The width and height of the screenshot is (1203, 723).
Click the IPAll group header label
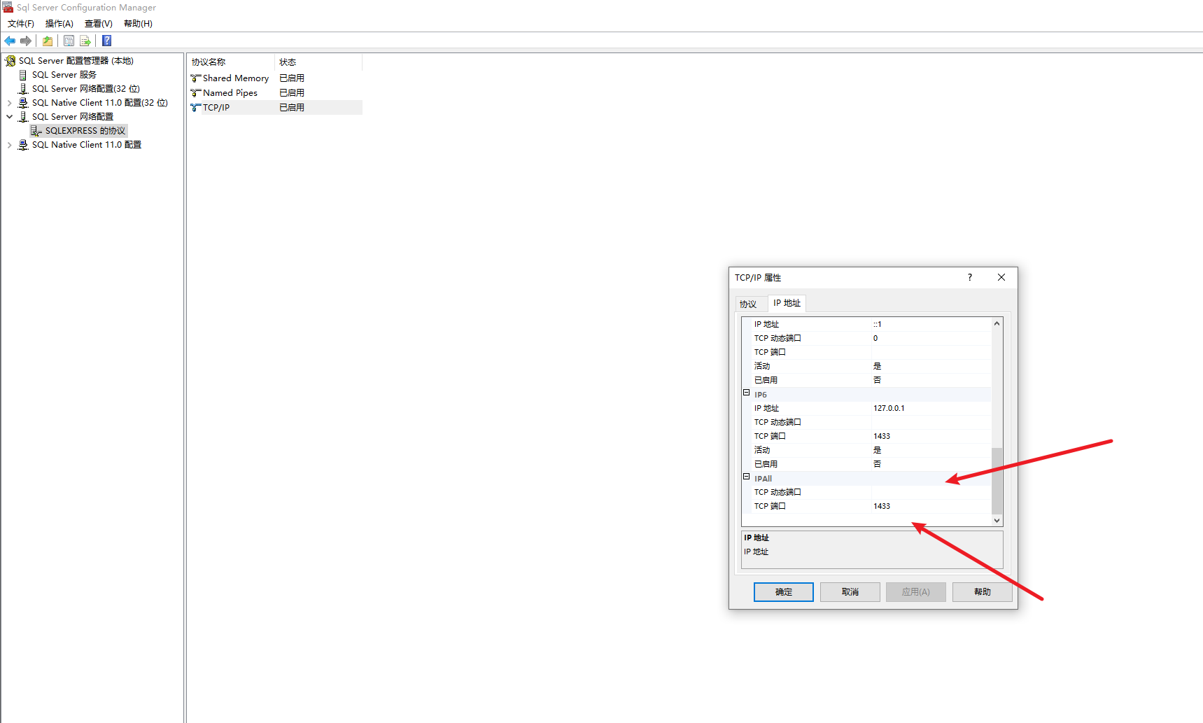(x=763, y=479)
